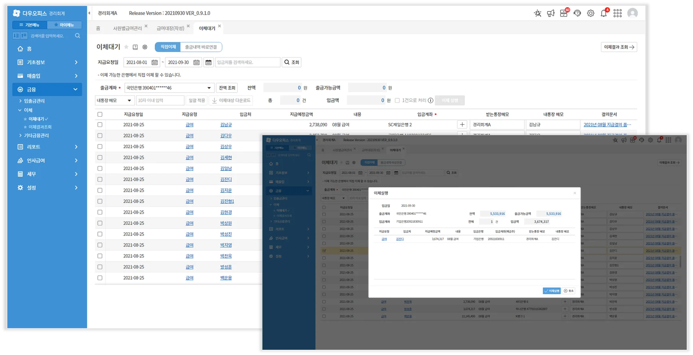Click the search magnifier in sidebar
693x355 pixels.
point(78,36)
